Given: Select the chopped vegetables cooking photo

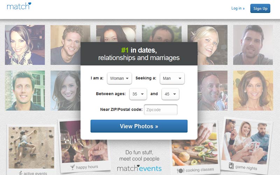Looking at the screenshot, I should 195,143.
